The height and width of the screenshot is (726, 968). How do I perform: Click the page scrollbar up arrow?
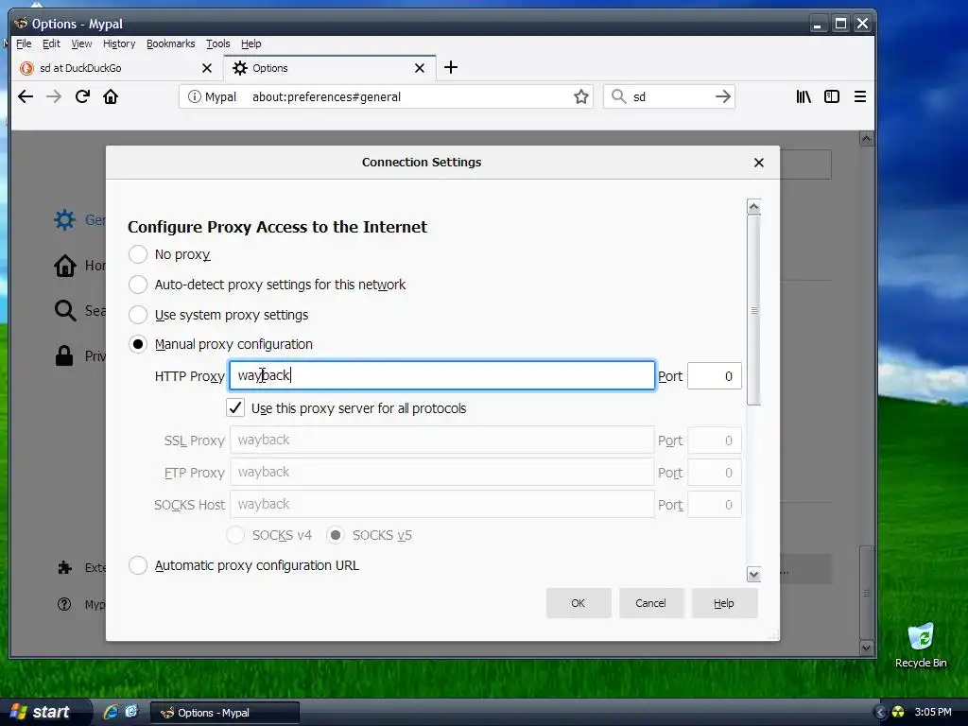coord(866,139)
